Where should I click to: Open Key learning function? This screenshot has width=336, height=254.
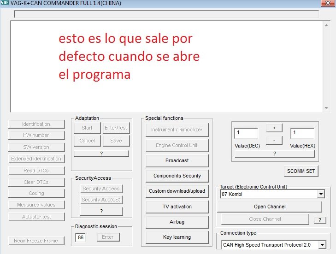pos(177,237)
